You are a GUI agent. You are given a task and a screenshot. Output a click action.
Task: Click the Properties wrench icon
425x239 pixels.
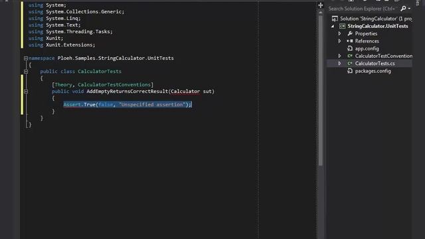(x=350, y=34)
